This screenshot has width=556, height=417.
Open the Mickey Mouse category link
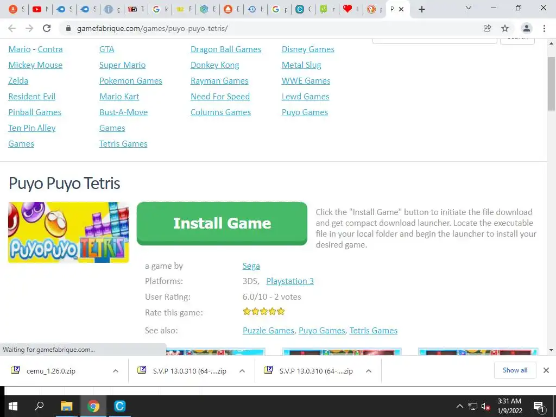click(35, 65)
